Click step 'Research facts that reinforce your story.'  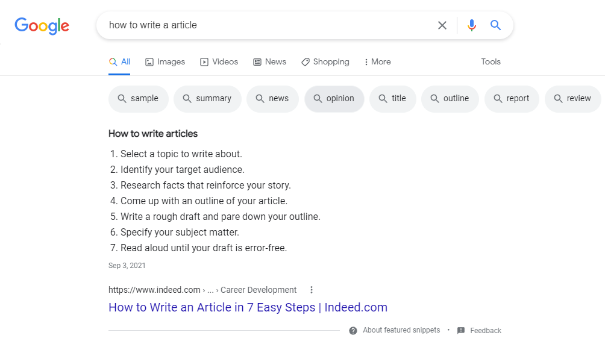[205, 186]
